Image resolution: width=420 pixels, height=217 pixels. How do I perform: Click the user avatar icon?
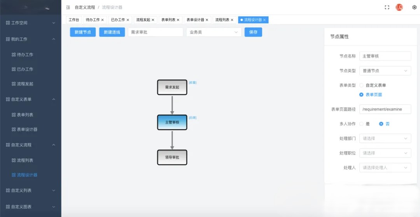pos(399,7)
